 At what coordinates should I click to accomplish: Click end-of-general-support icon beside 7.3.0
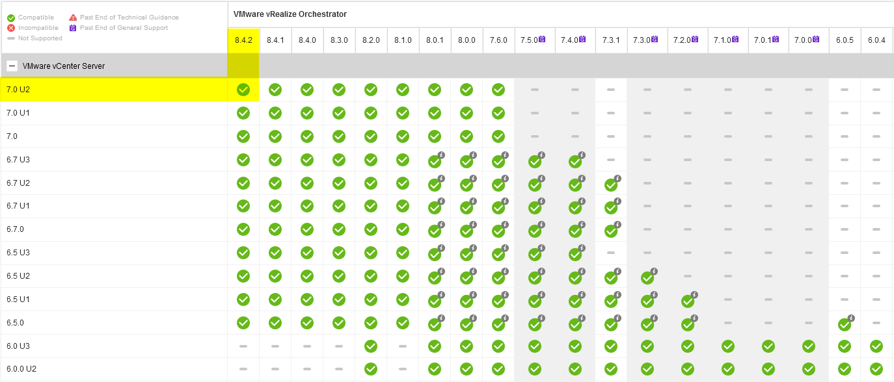point(655,40)
